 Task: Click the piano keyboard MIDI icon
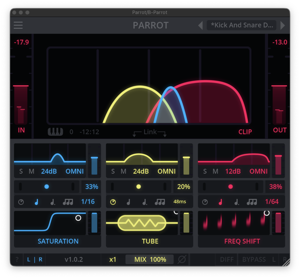click(x=55, y=132)
